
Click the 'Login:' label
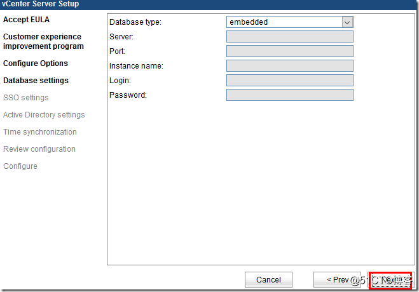(120, 81)
